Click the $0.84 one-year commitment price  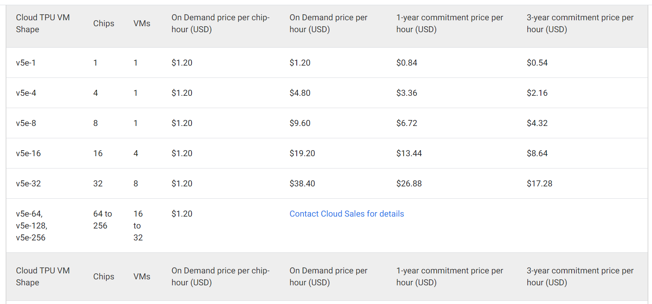(407, 63)
